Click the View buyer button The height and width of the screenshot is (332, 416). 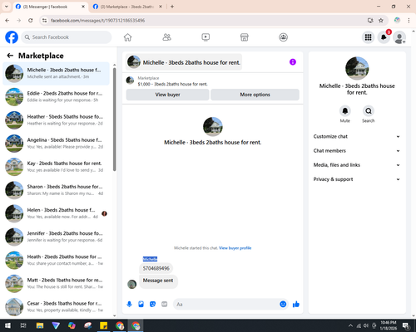[167, 95]
